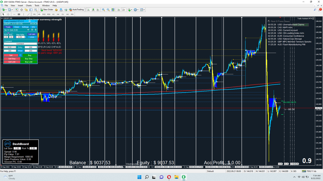Screen dimensions: 323x181
Task: Click the blue square between Sell and Buy
Action: click(21, 55)
